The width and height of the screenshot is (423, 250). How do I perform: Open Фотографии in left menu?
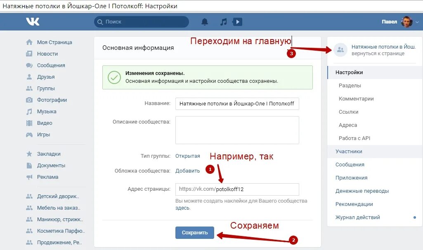point(52,100)
